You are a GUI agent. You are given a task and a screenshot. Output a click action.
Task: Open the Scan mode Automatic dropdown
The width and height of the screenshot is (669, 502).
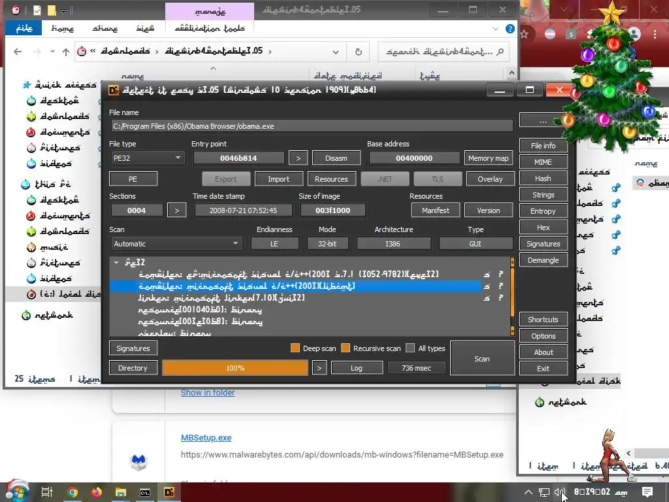point(176,244)
